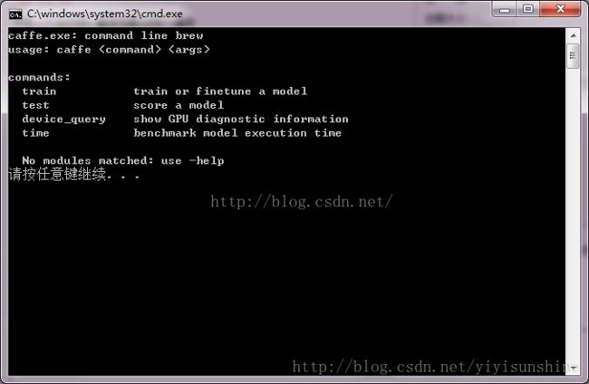Screen dimensions: 589x384
Task: Click the scrollbar down arrow
Action: 574,368
